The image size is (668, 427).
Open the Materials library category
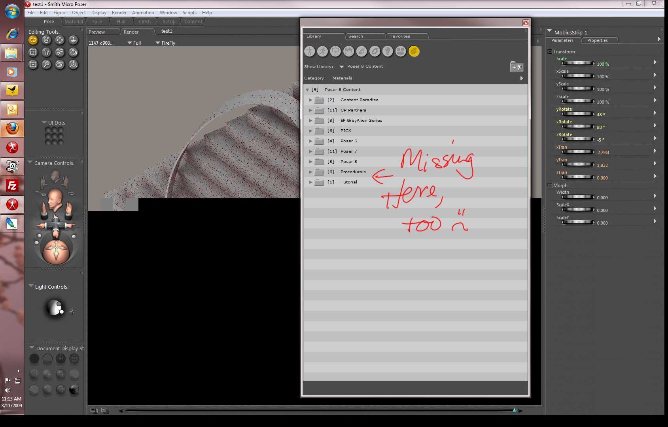coord(414,51)
